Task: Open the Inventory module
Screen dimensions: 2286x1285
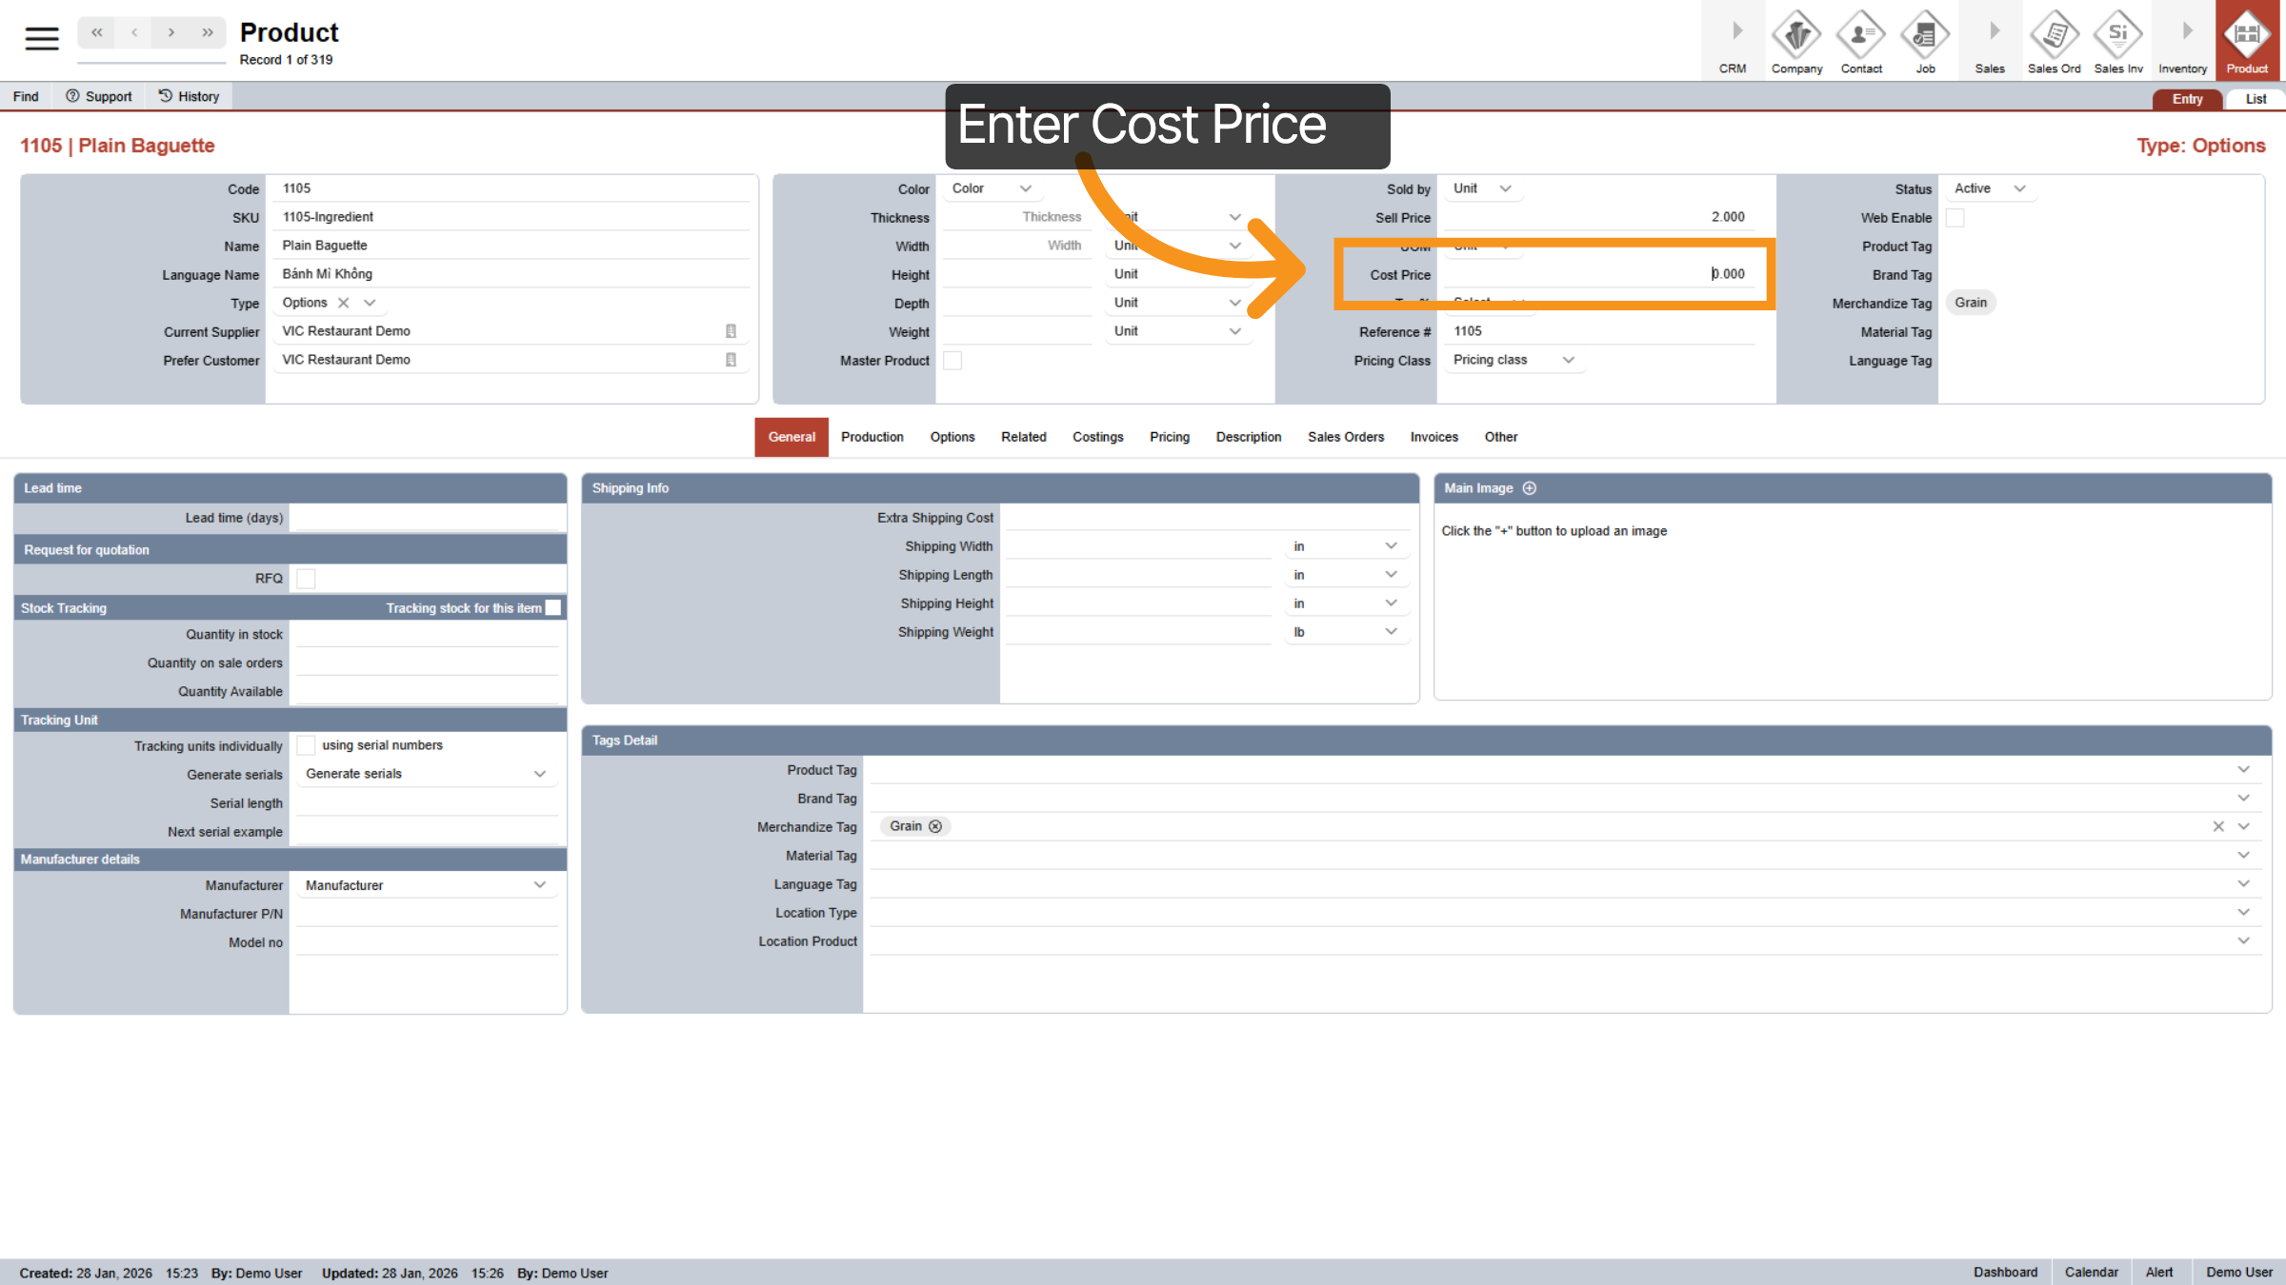Action: (x=2182, y=40)
